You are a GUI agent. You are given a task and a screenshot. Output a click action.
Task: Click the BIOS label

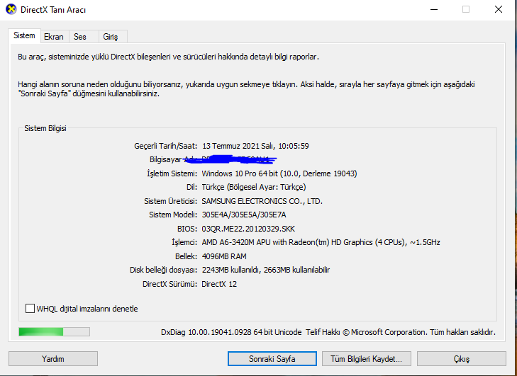pos(187,229)
